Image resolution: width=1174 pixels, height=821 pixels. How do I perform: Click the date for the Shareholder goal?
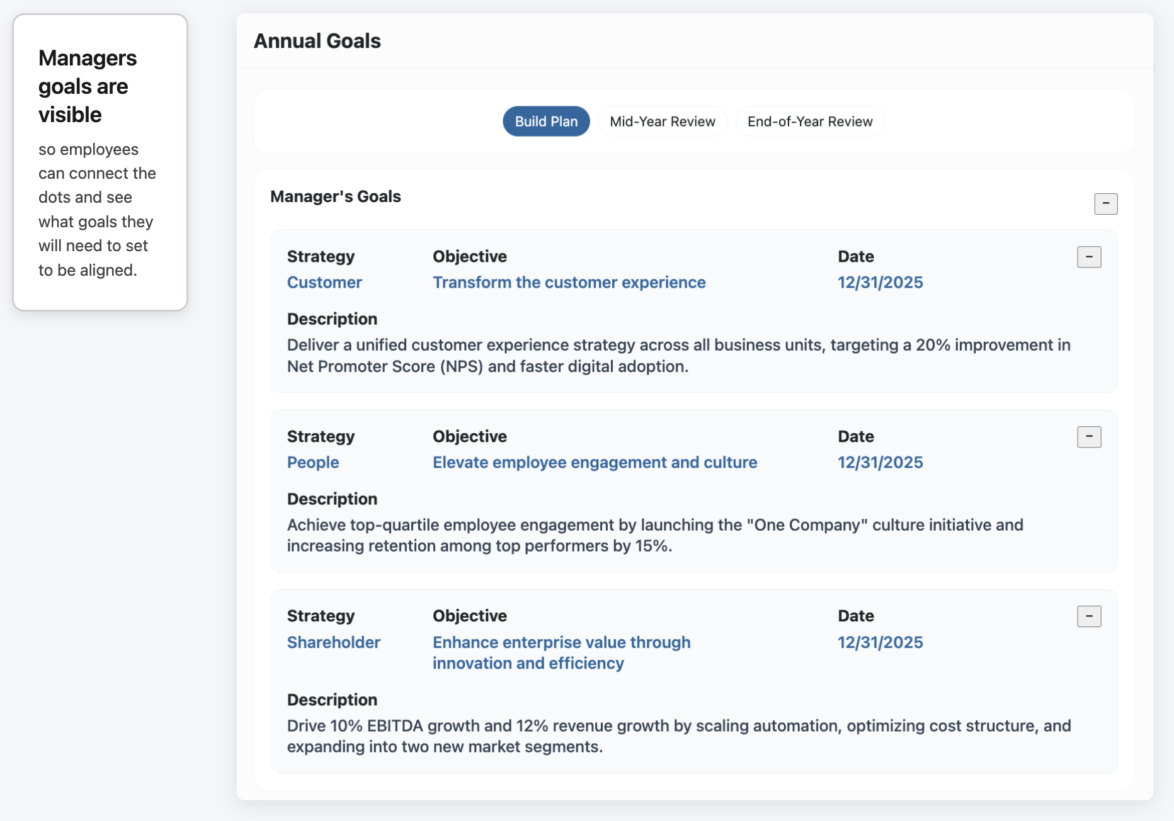(x=880, y=642)
